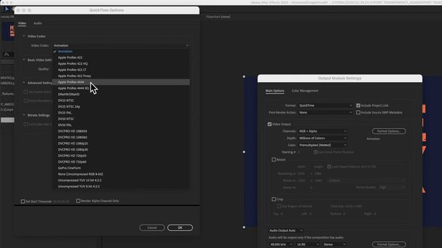The image size is (442, 248).
Task: Select DVCPRO HD 720p50 codec
Action: pyautogui.click(x=121, y=156)
